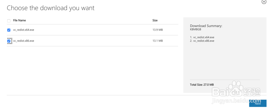
Task: Select the vc_redist.x86.exe file name in list
Action: click(x=23, y=41)
